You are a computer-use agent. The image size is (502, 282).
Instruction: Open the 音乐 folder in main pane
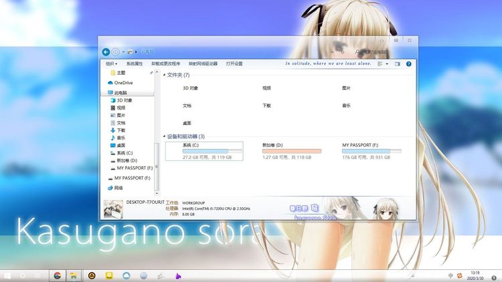click(x=346, y=106)
